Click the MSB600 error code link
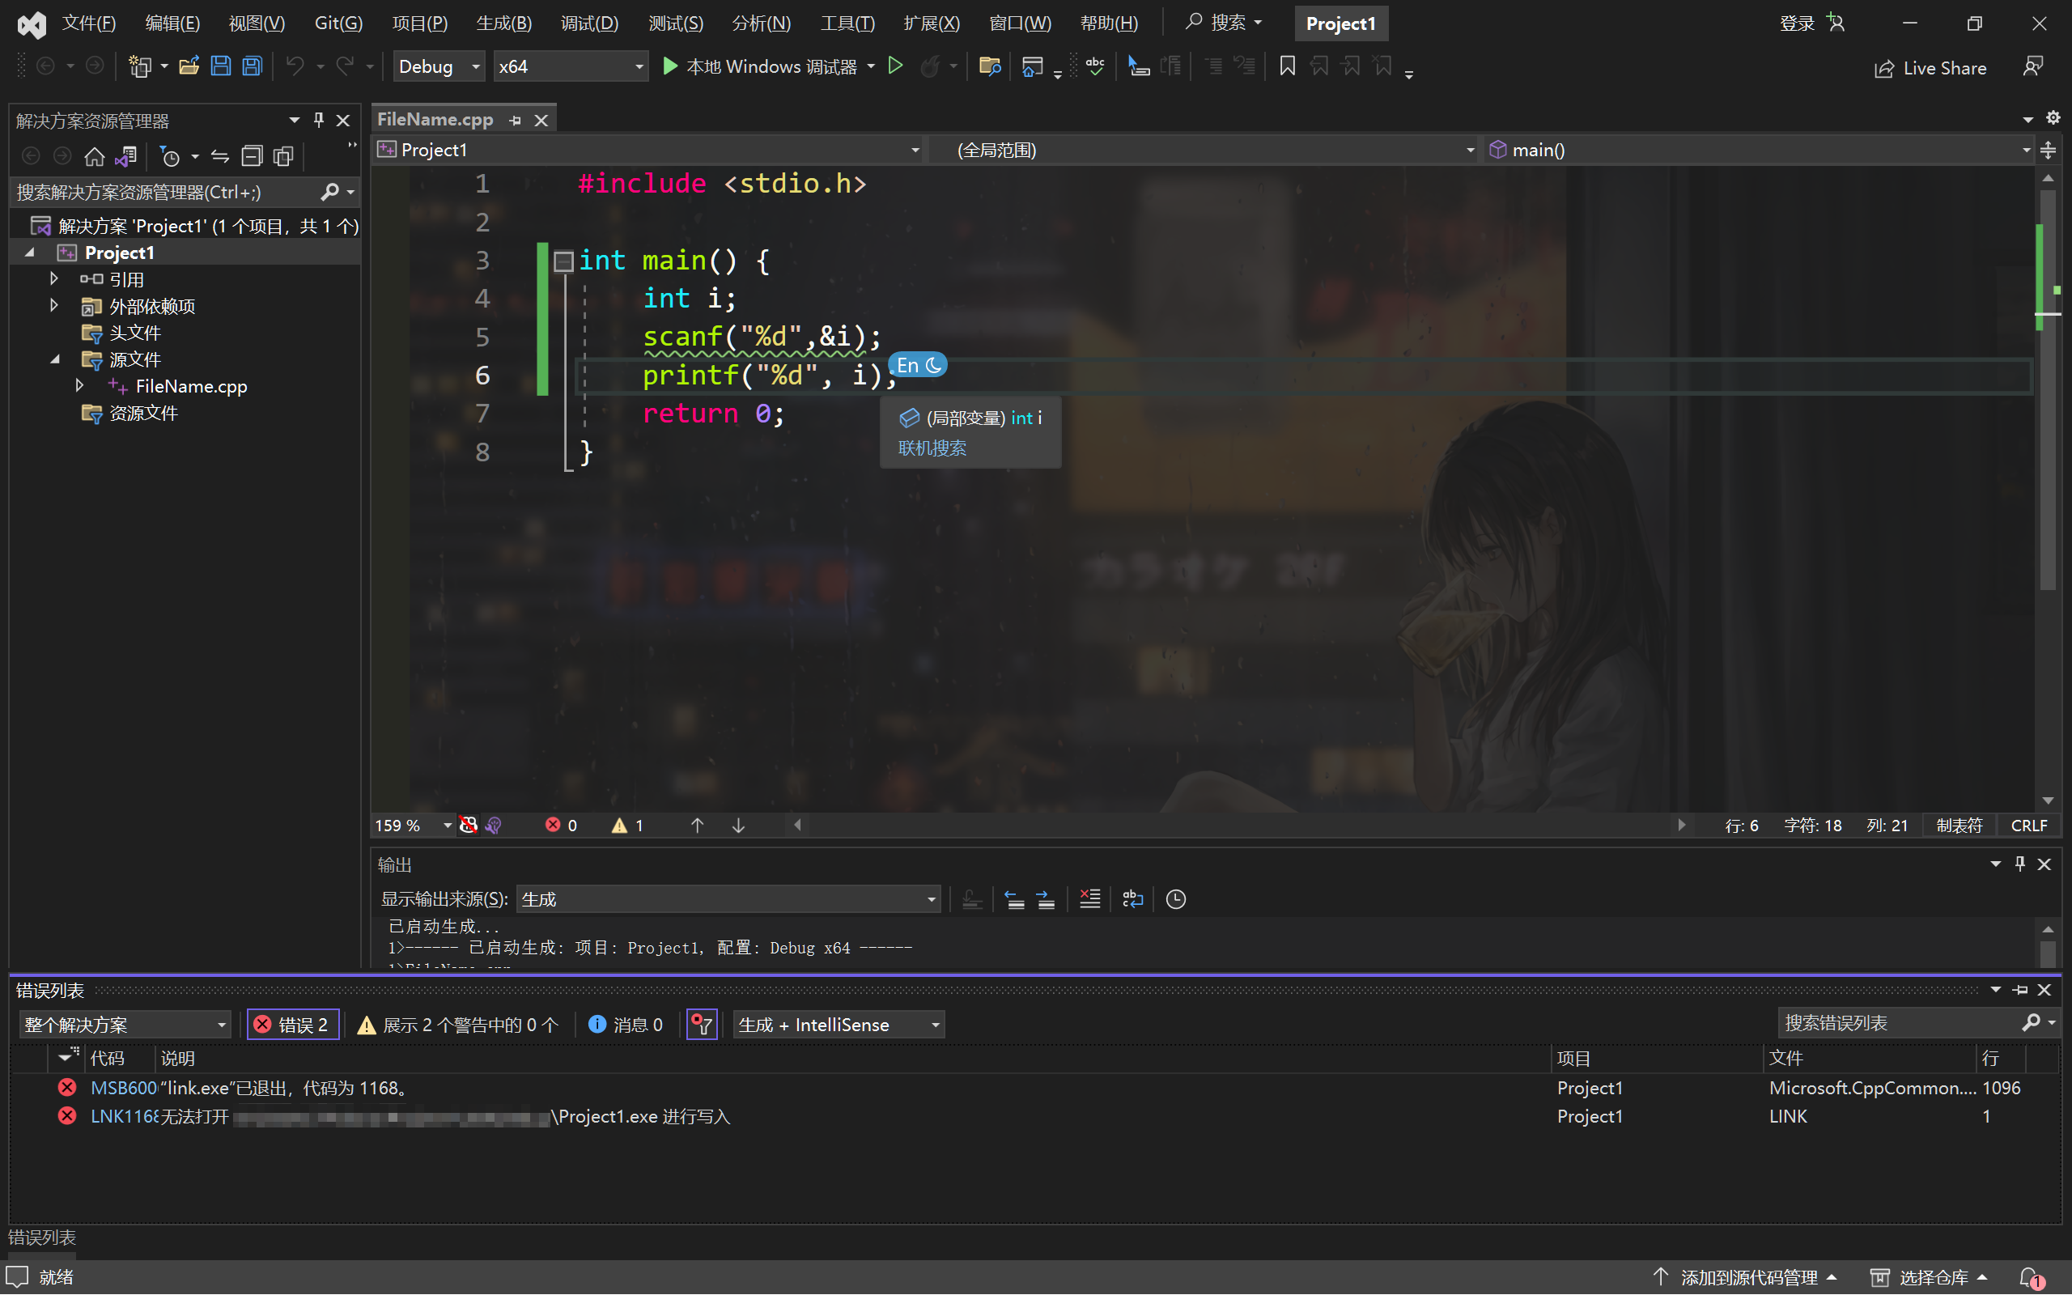This screenshot has height=1295, width=2072. pos(123,1088)
